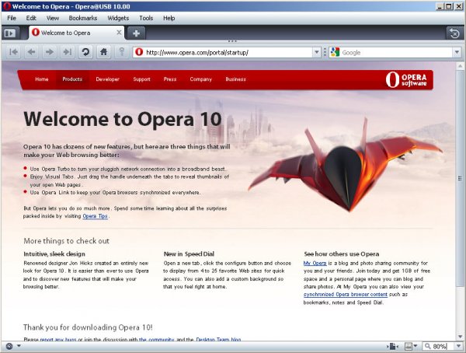The width and height of the screenshot is (466, 353).
Task: Click Home in red site navigation
Action: pos(42,79)
